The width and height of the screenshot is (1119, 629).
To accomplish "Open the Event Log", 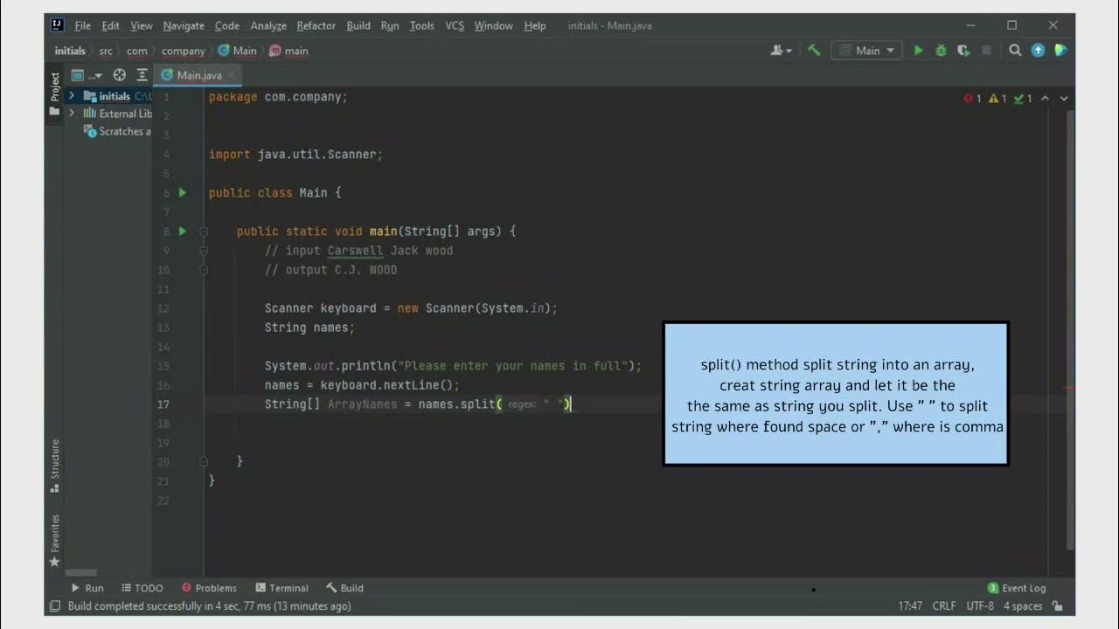I will click(x=1016, y=588).
